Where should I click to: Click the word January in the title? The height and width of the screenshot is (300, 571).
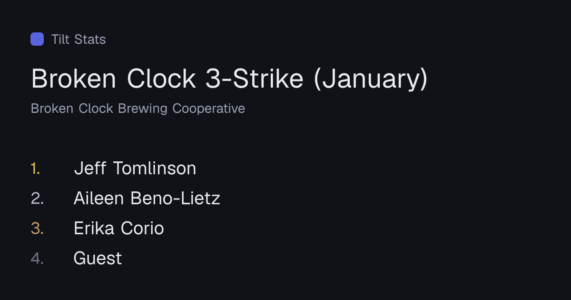[370, 79]
